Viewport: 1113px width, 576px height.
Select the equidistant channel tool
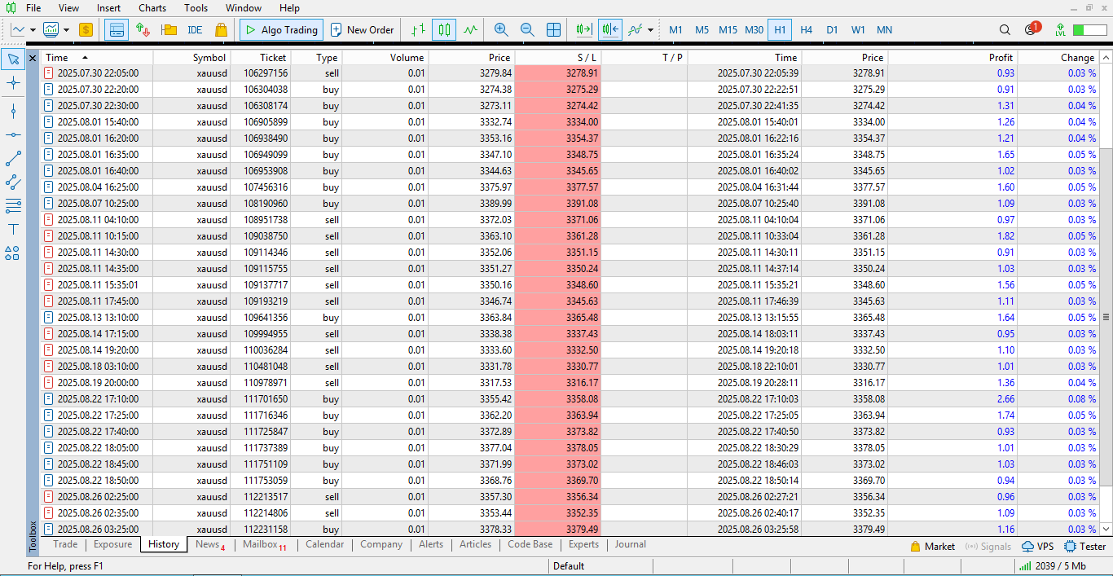pos(13,182)
